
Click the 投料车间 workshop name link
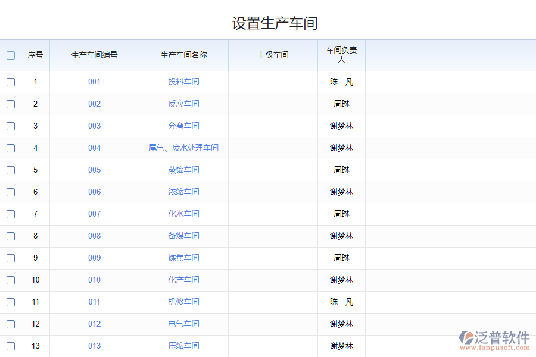[x=183, y=82]
